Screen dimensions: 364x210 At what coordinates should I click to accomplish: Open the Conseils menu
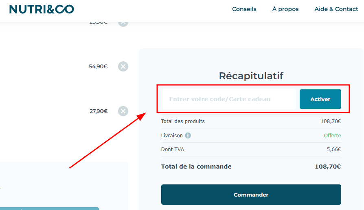point(244,9)
